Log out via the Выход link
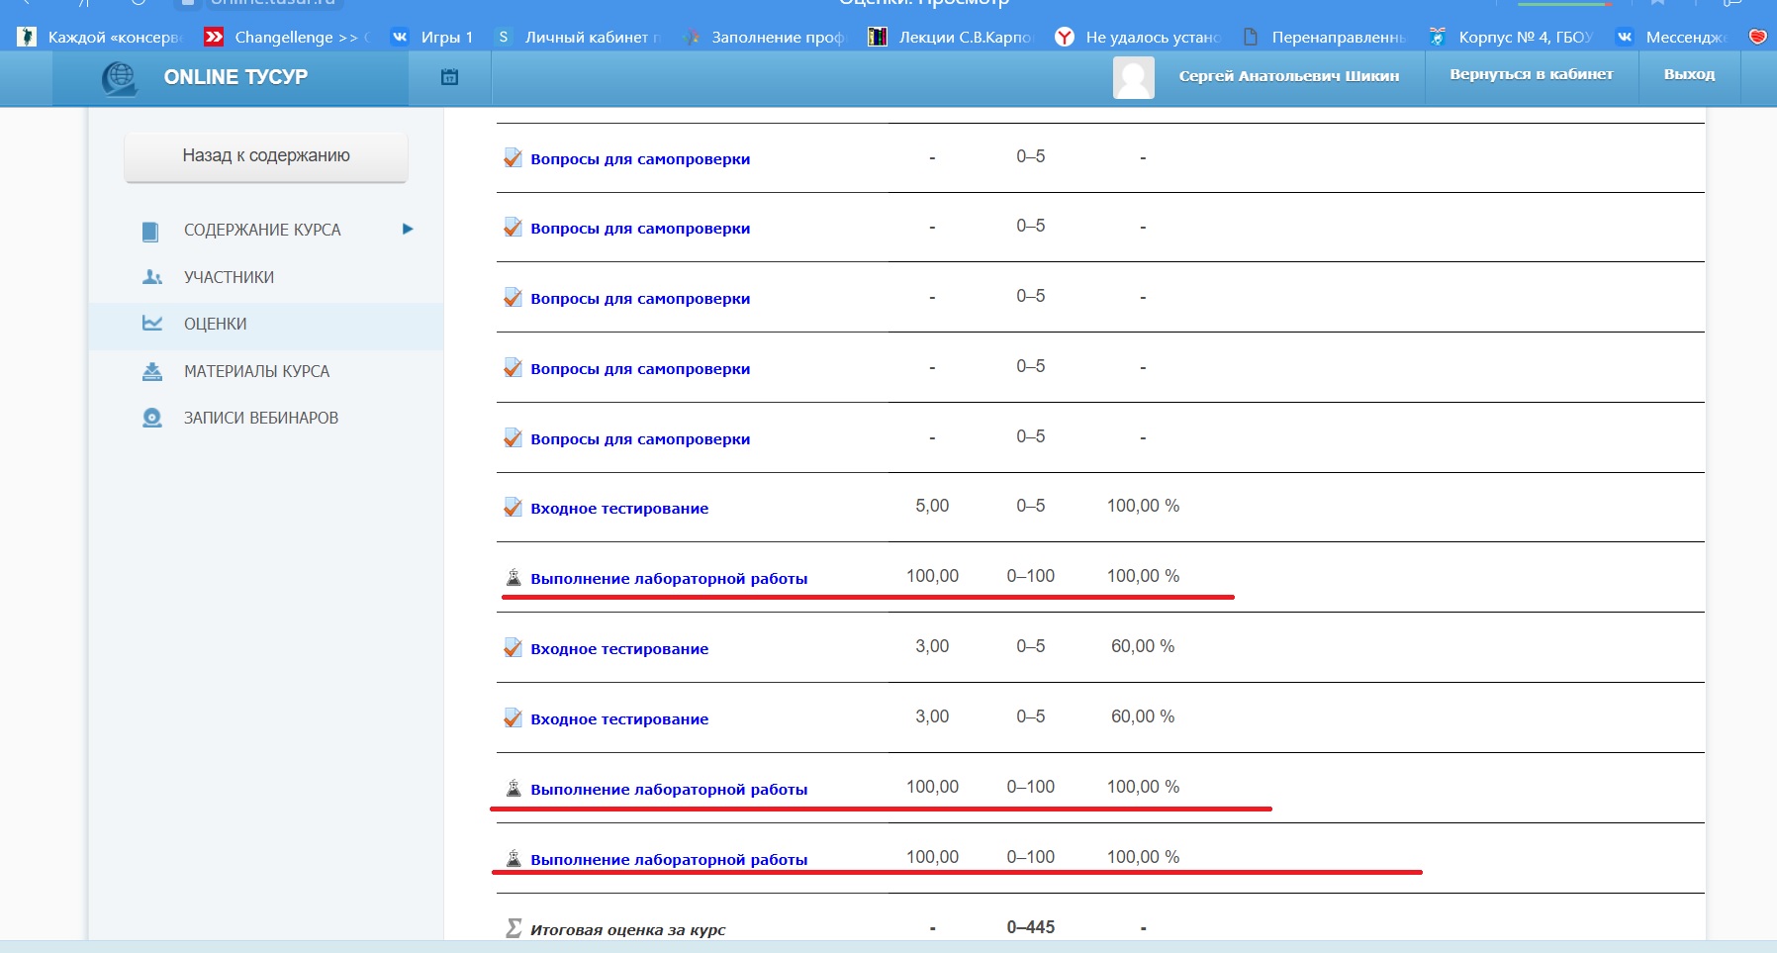1777x953 pixels. pyautogui.click(x=1689, y=74)
